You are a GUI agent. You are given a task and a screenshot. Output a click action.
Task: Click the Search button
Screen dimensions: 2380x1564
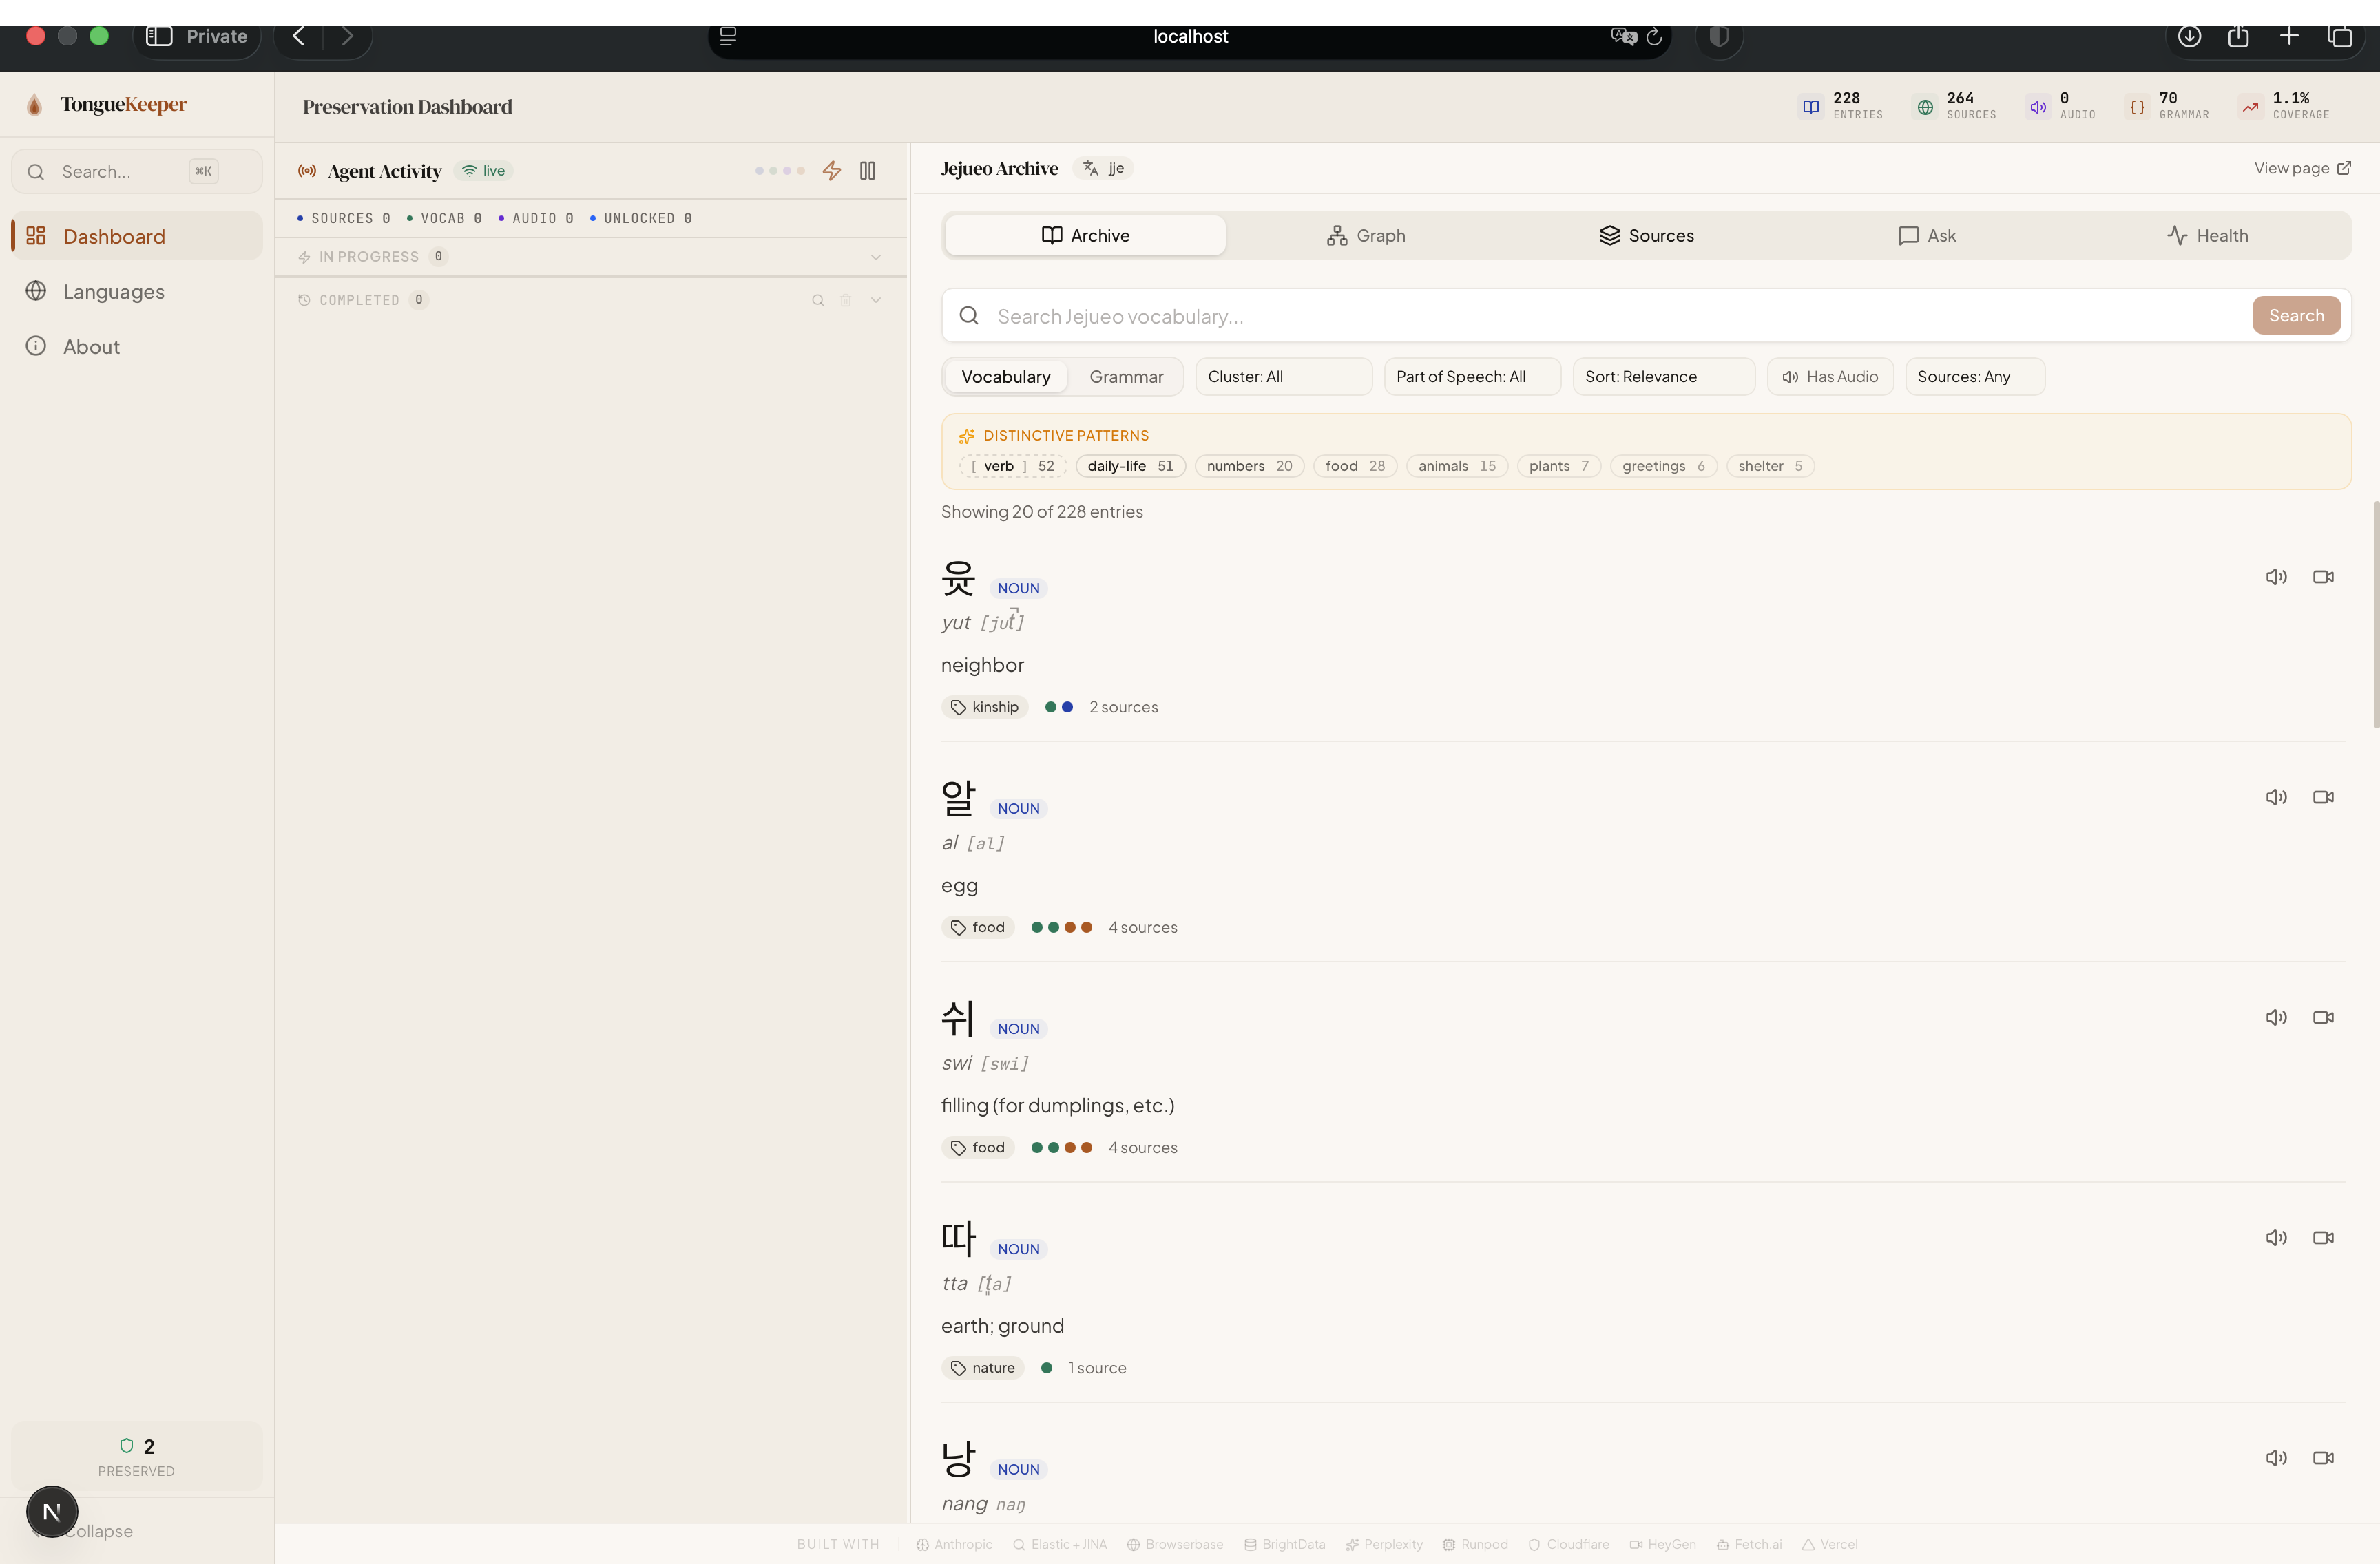point(2295,316)
